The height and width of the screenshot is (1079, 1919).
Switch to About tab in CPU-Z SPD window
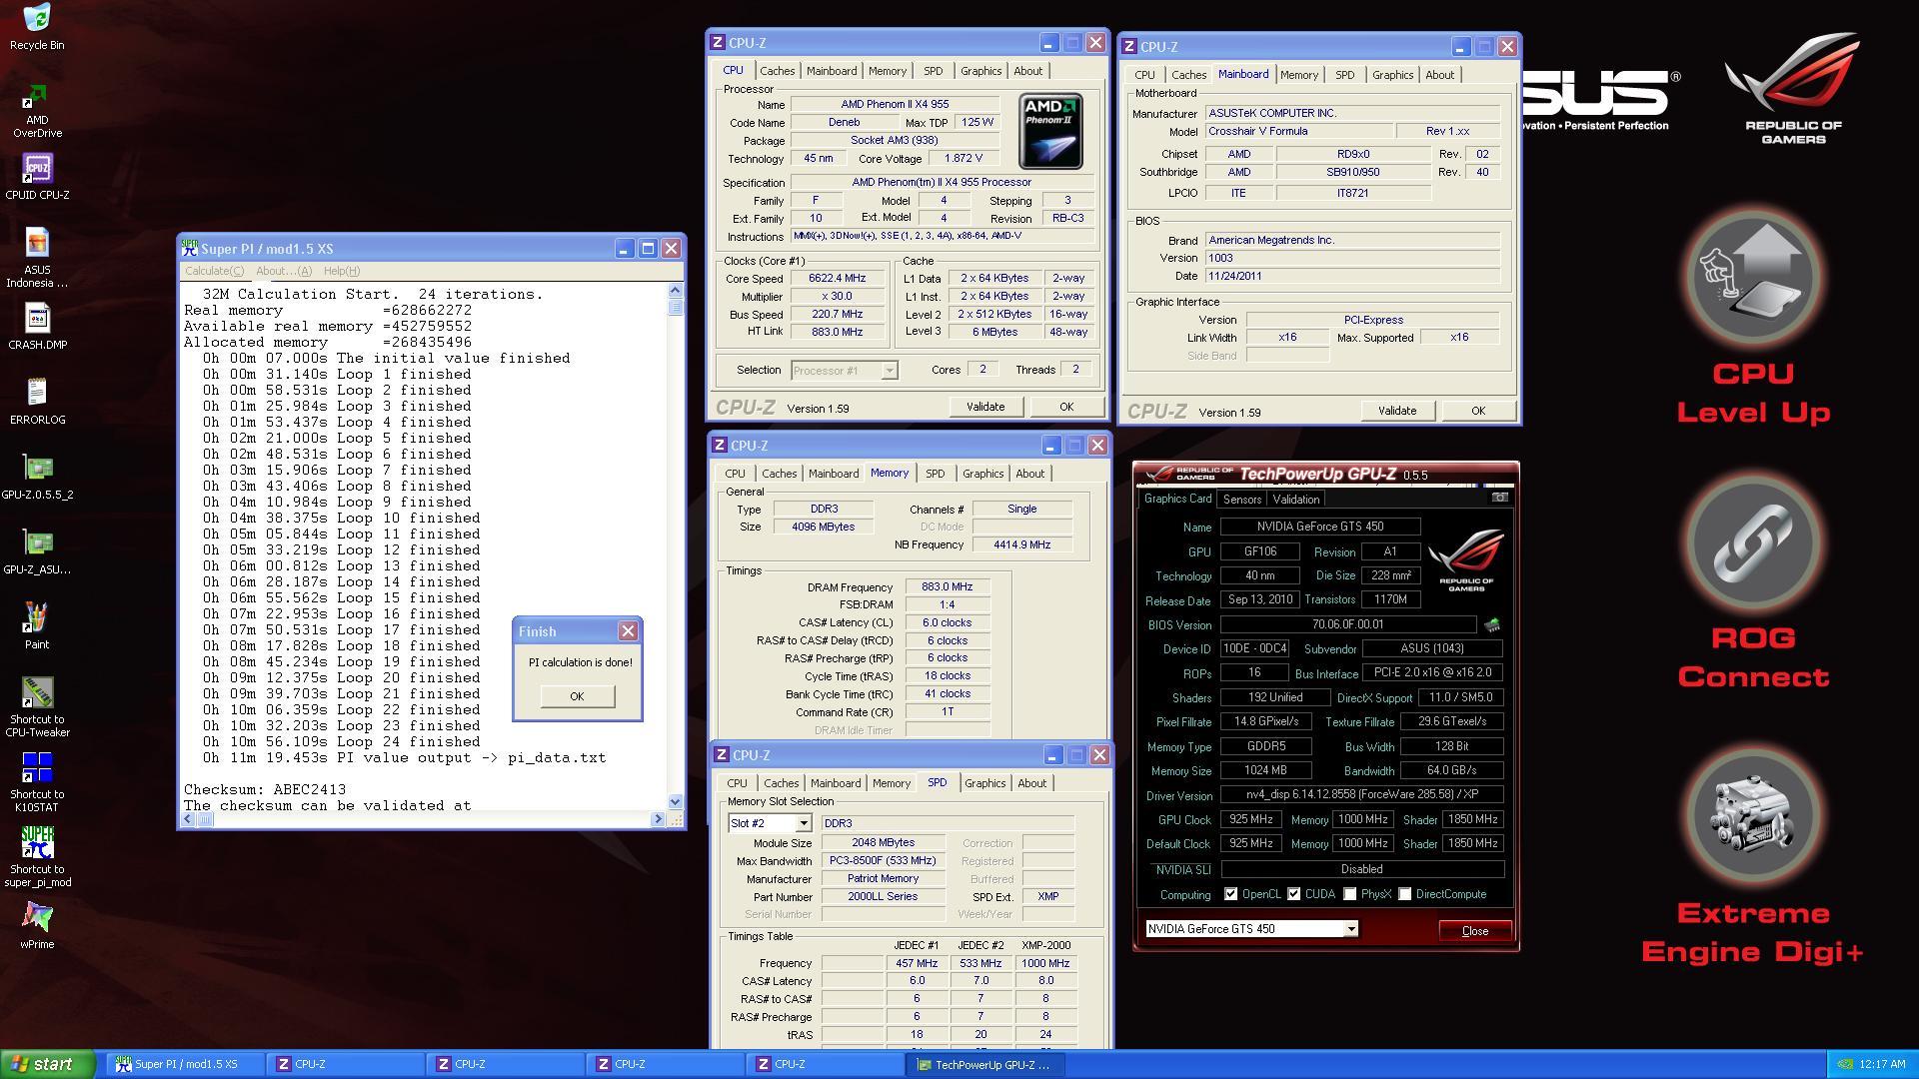tap(1031, 783)
